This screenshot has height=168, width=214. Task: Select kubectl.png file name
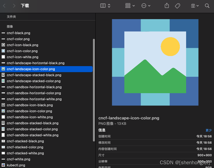click(x=16, y=165)
